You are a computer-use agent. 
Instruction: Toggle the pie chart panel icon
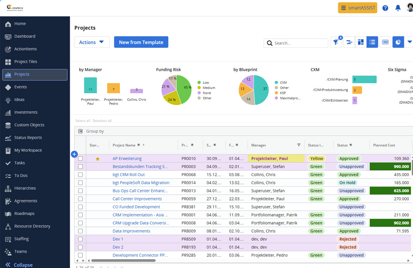tap(398, 42)
